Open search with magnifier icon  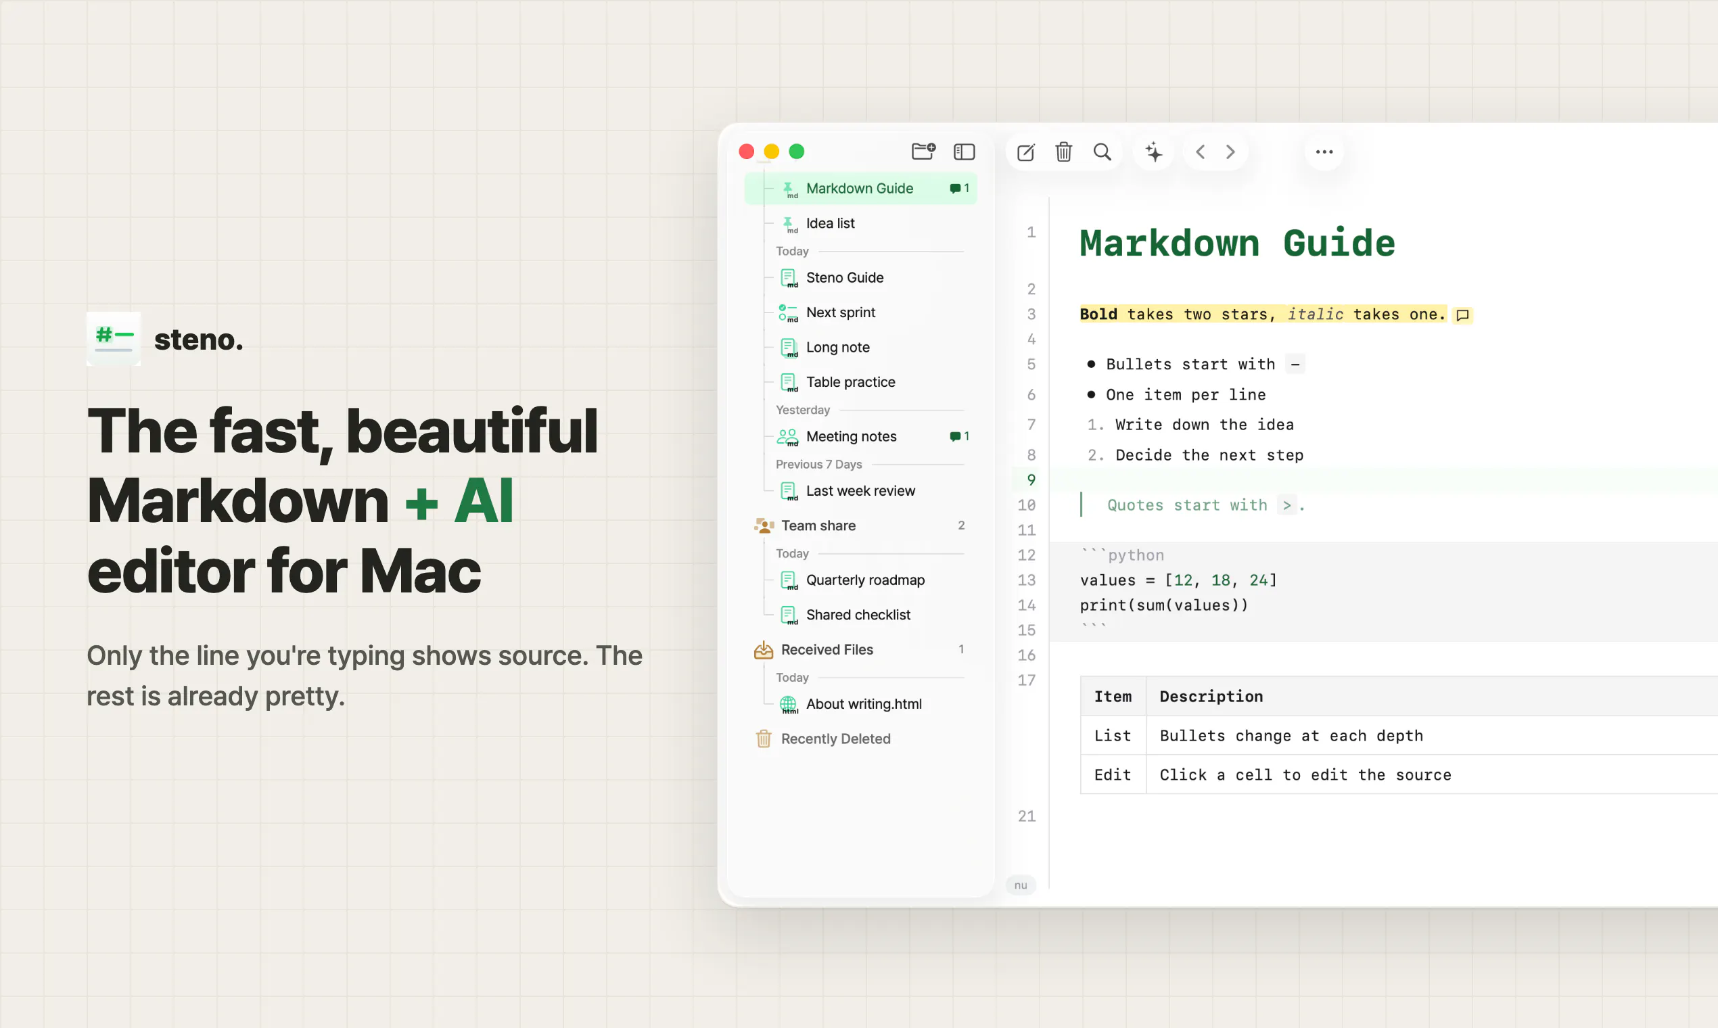[x=1102, y=151]
